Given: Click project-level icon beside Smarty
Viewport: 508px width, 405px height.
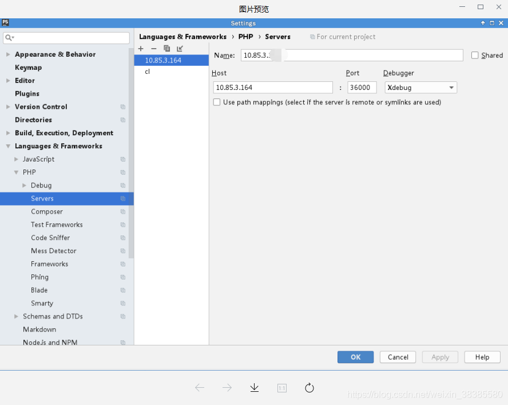Looking at the screenshot, I should pos(123,303).
